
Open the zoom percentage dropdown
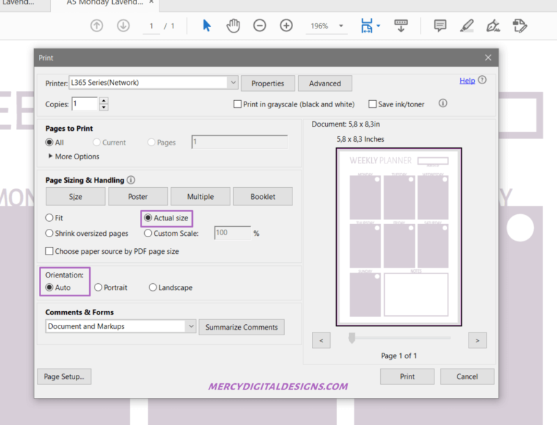pyautogui.click(x=341, y=26)
